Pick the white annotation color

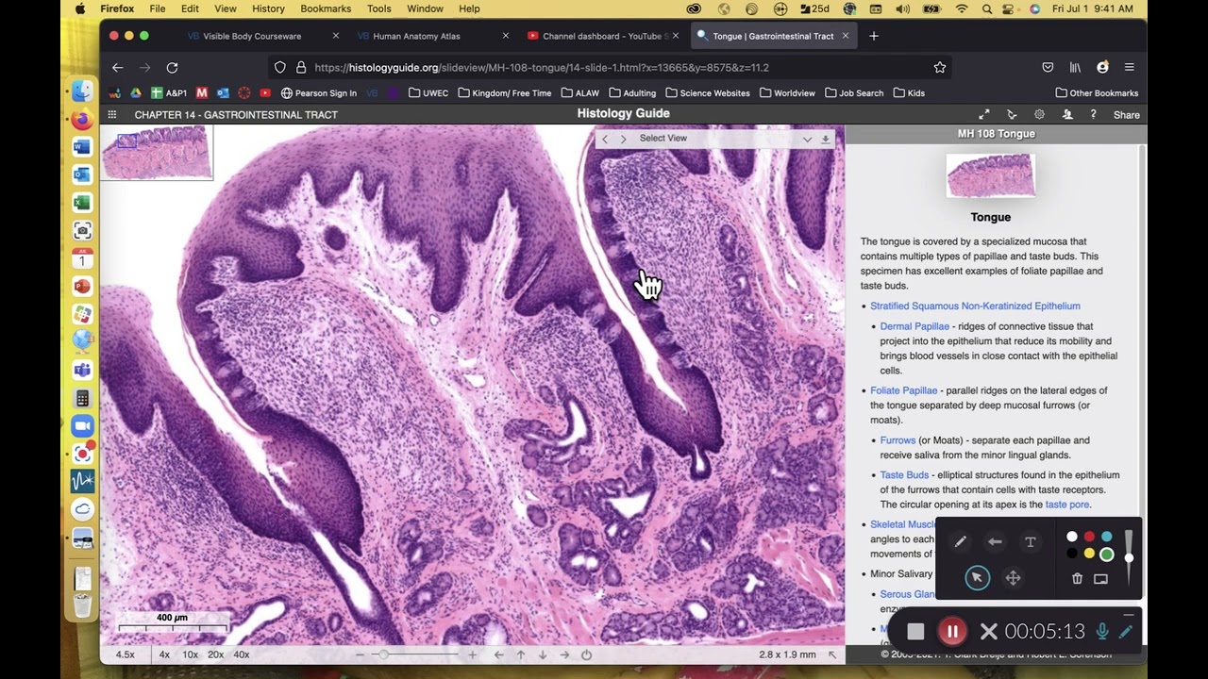(x=1071, y=537)
